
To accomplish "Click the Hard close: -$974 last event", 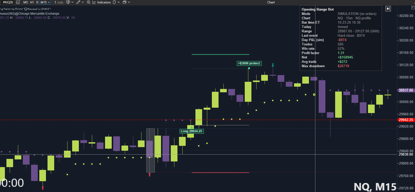I will [x=351, y=36].
